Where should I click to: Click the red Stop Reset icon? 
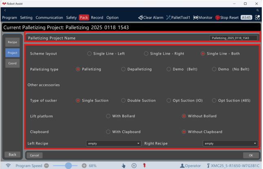click(218, 18)
